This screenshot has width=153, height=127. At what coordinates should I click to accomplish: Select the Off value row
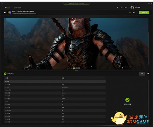pos(55,90)
